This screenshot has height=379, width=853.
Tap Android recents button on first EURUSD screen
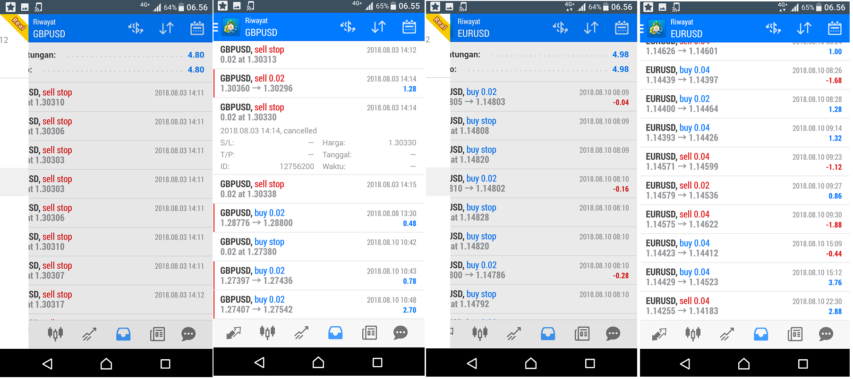tap(590, 363)
